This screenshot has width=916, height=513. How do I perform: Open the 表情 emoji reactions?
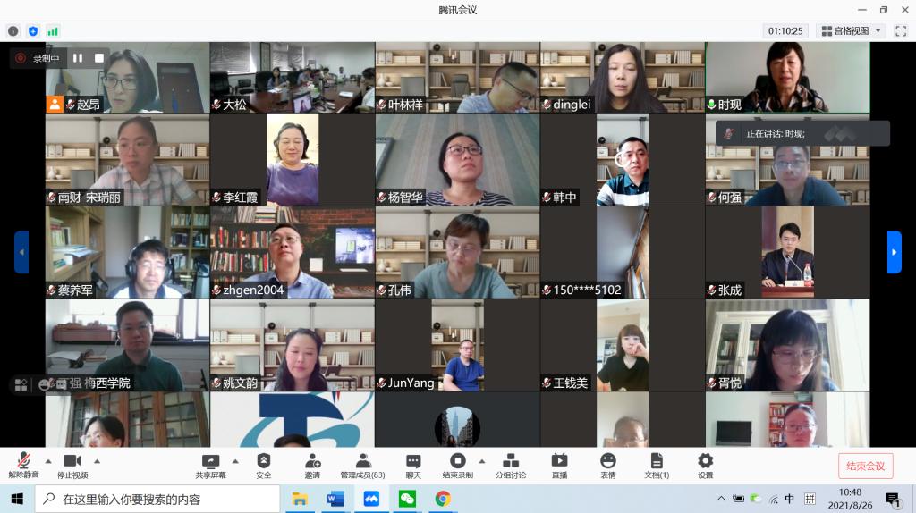(608, 465)
